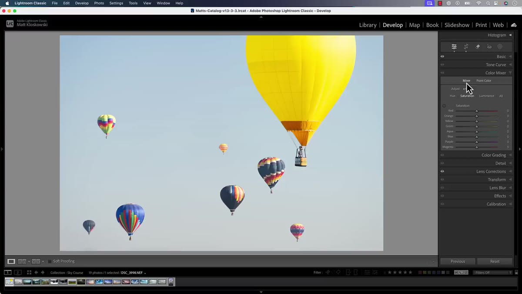Image resolution: width=522 pixels, height=294 pixels.
Task: Toggle Lens Corrections panel eye switch
Action: 442,171
